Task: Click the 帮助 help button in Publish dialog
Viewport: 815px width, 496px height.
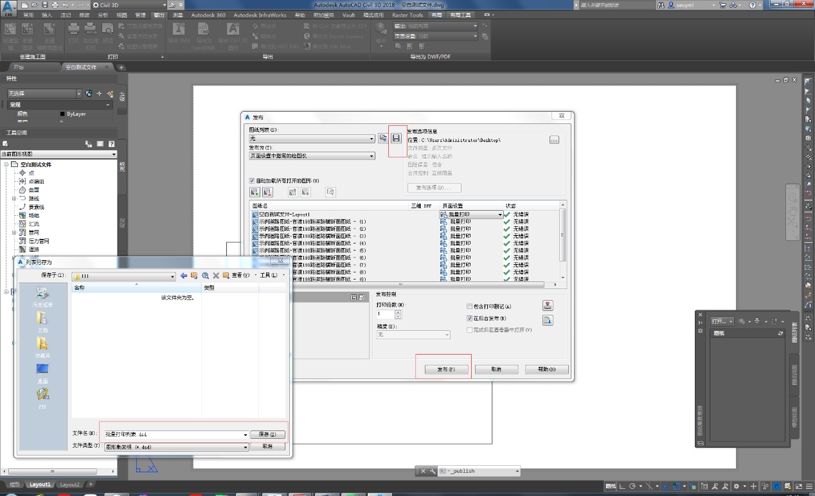Action: 546,369
